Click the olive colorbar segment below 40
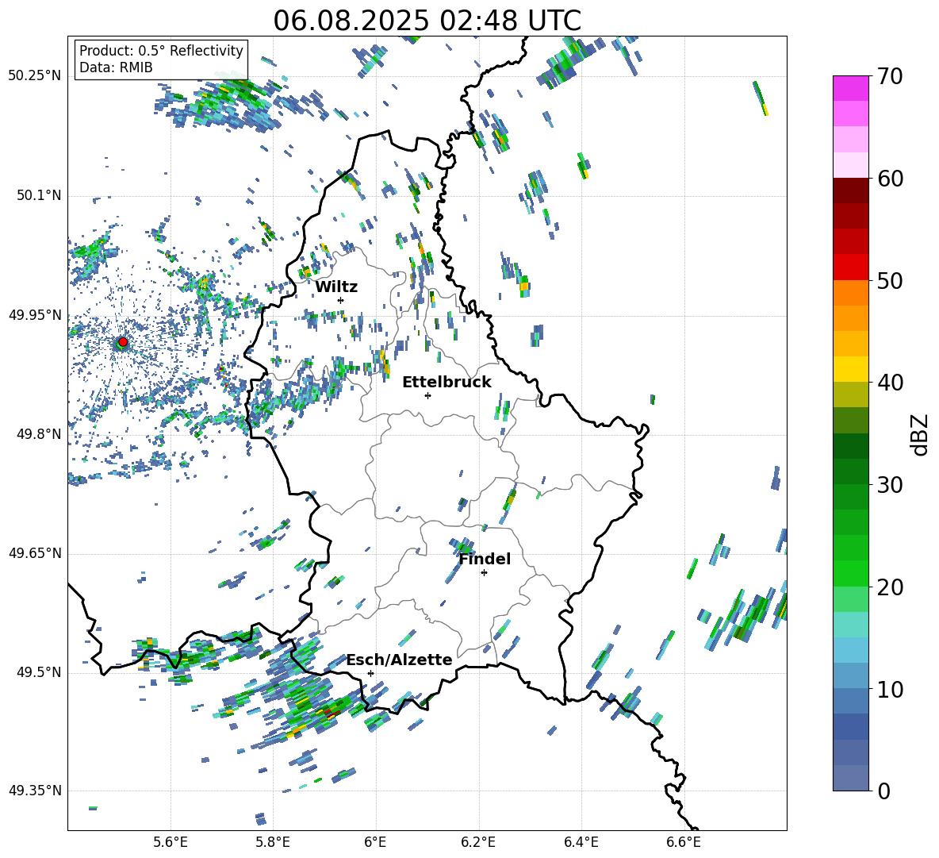The image size is (939, 858). point(851,394)
